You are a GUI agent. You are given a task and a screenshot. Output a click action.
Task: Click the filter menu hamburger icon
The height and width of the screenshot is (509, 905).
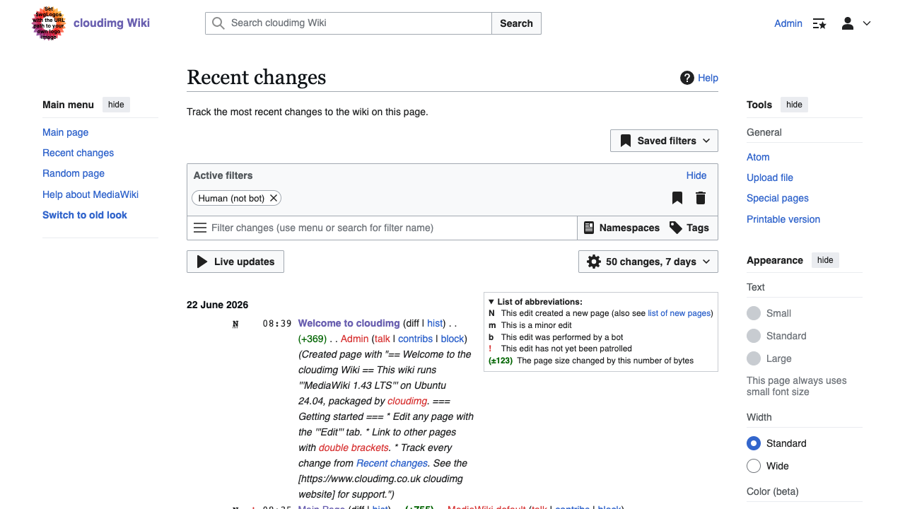pyautogui.click(x=200, y=228)
